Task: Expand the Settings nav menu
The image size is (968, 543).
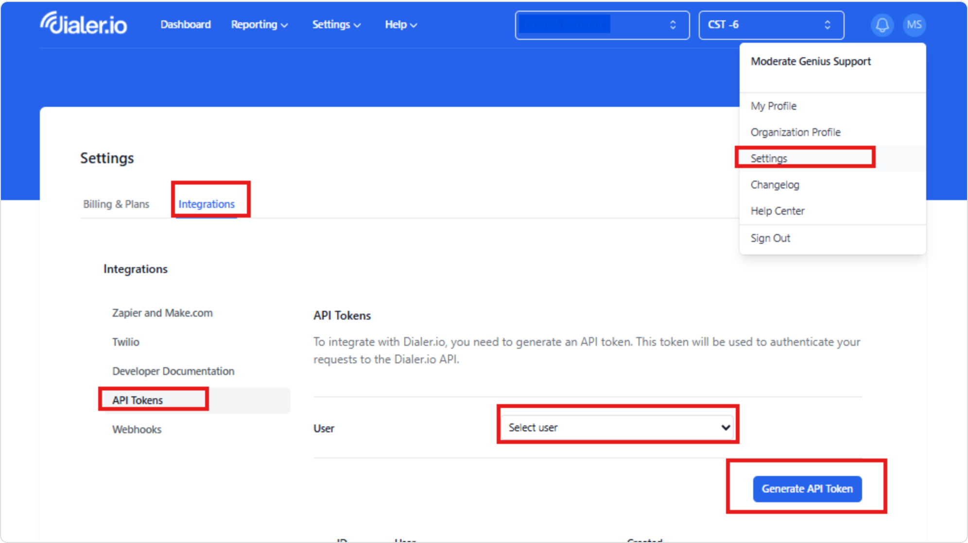Action: [x=336, y=25]
